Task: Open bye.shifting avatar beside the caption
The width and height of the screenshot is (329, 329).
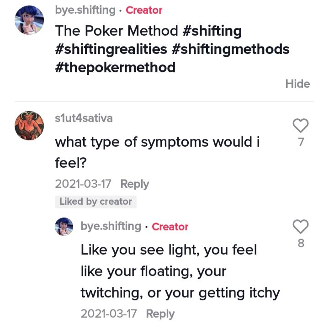Action: pos(29,20)
